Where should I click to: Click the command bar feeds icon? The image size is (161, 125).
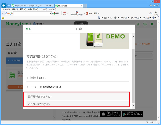tap(105, 18)
